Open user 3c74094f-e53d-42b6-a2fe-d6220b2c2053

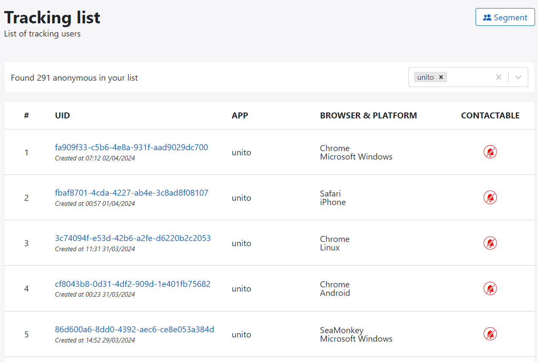(x=132, y=238)
